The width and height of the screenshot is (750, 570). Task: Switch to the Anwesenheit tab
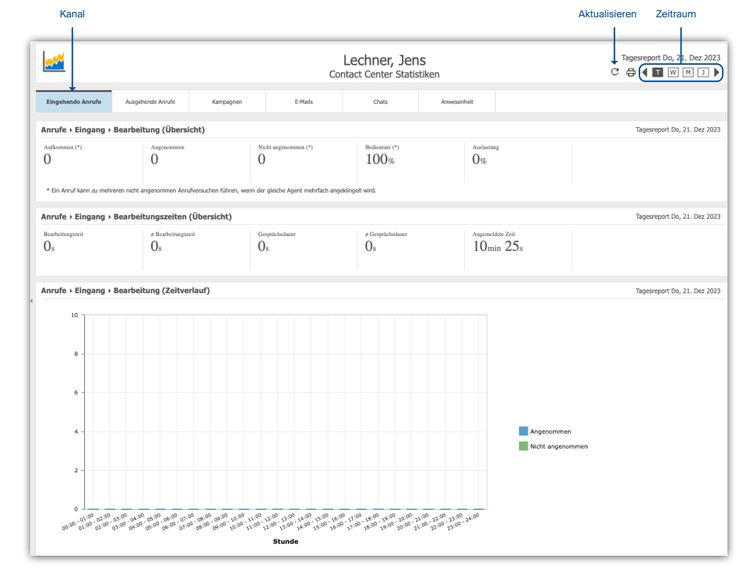(x=457, y=102)
